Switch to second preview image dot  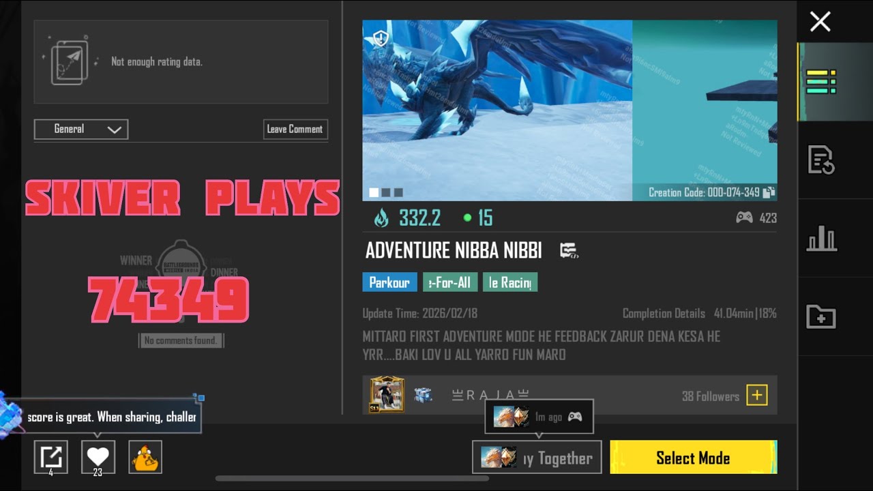coord(386,193)
